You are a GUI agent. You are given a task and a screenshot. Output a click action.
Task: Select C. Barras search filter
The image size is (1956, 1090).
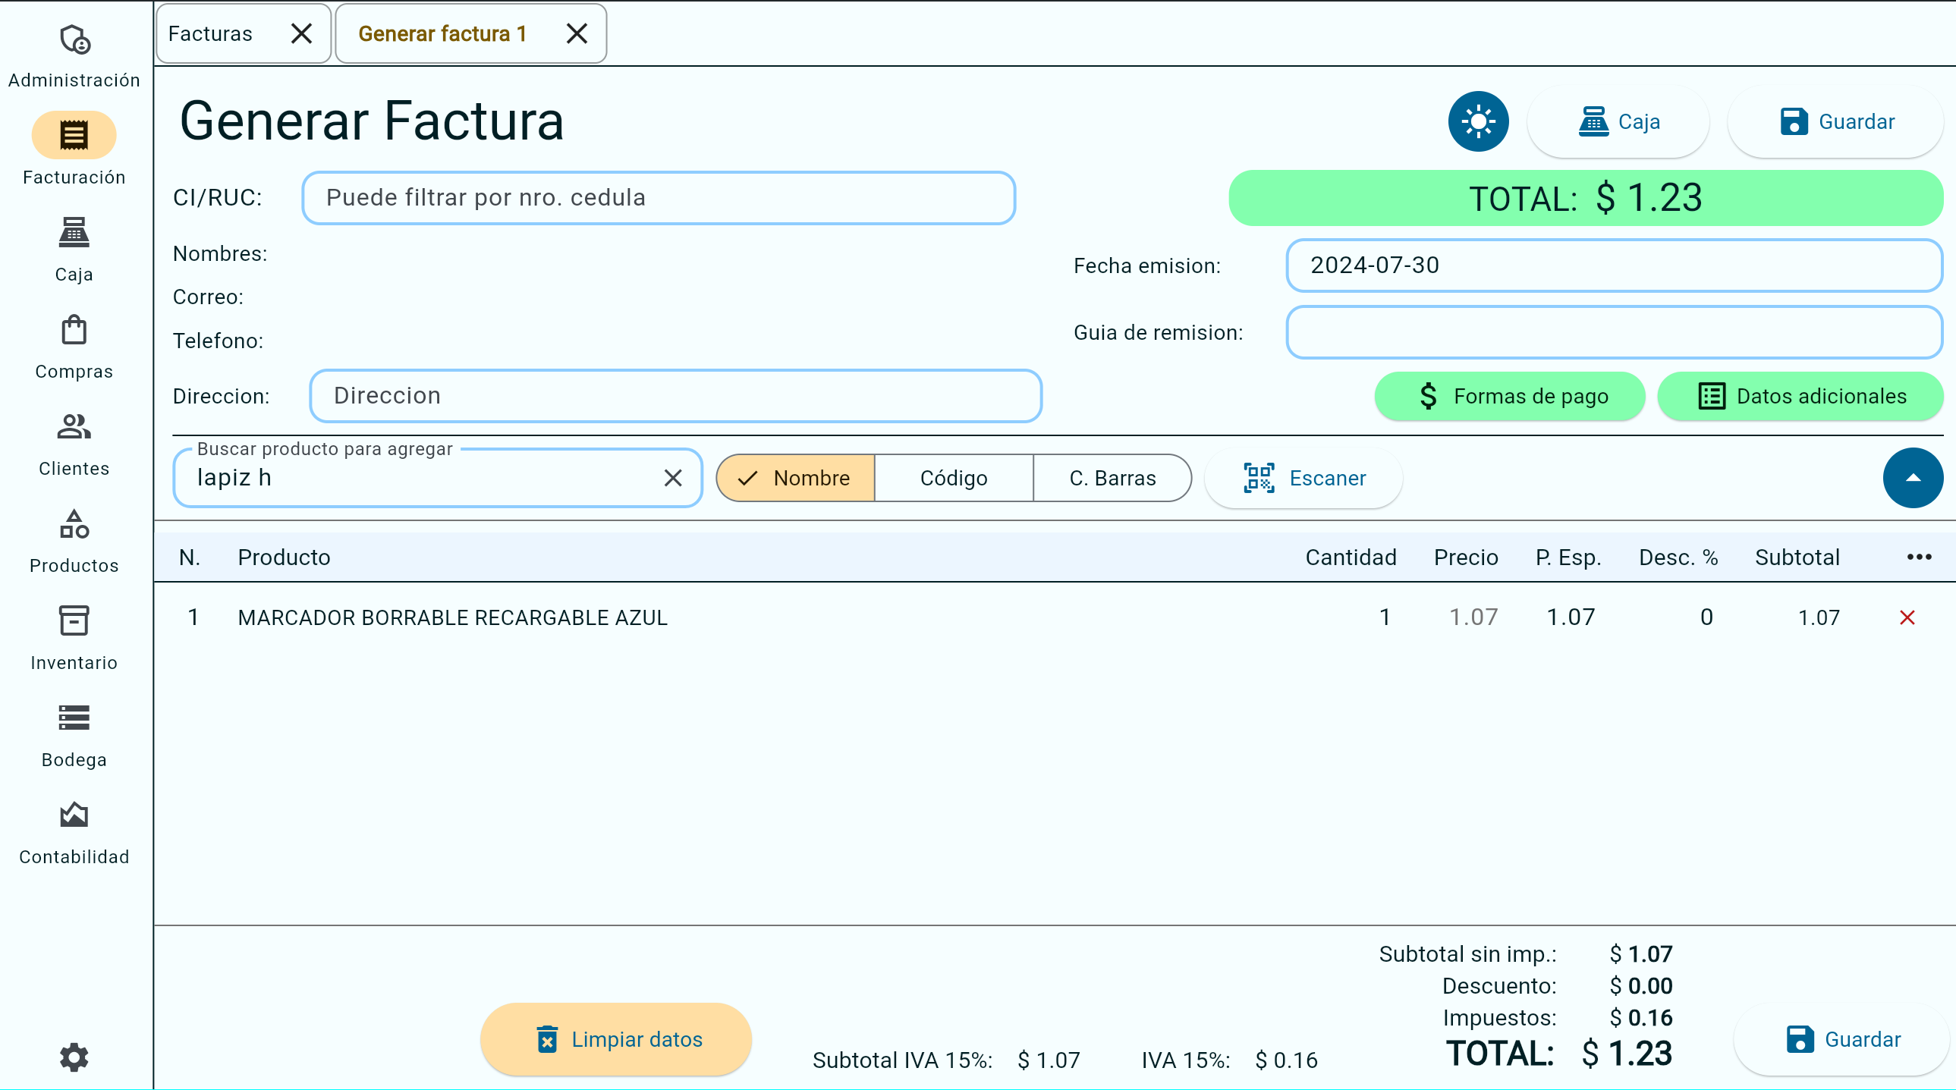pos(1112,478)
